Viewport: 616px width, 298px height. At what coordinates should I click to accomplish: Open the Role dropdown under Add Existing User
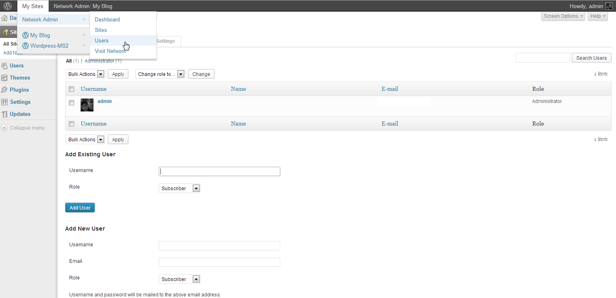pyautogui.click(x=179, y=189)
